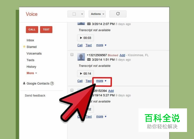Screen dimensions: 194x139
Task: Expand more under the 00:03 voicemail
Action: (101, 45)
